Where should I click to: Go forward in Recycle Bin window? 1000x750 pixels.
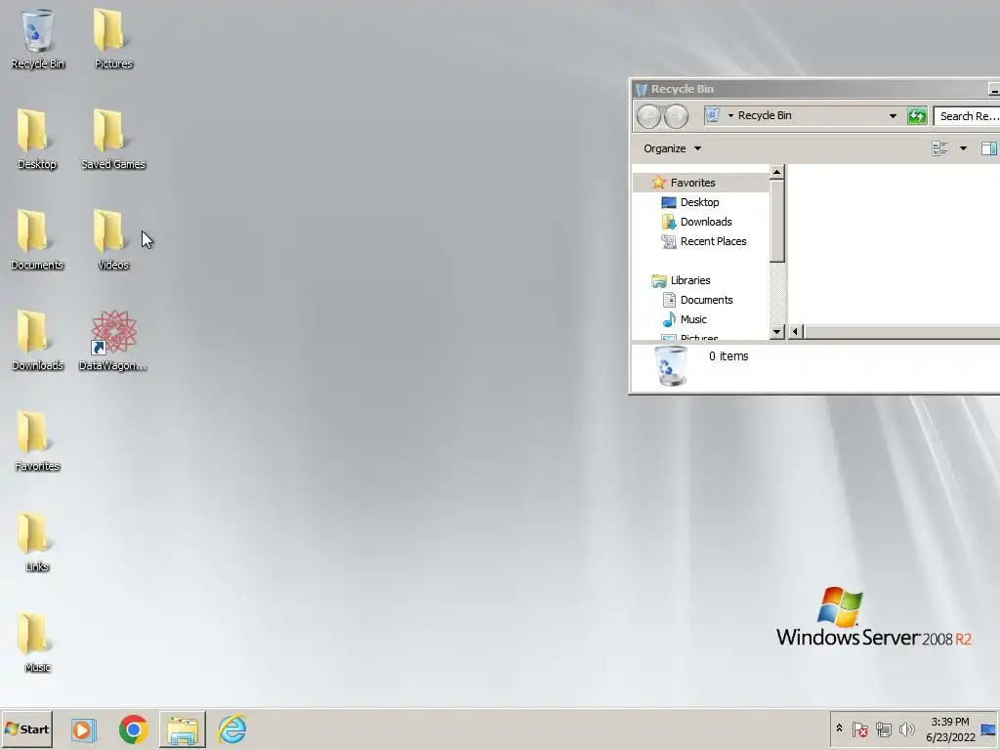tap(676, 117)
